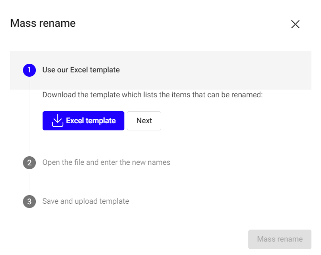The image size is (321, 255).
Task: Download the Excel template file
Action: (83, 121)
